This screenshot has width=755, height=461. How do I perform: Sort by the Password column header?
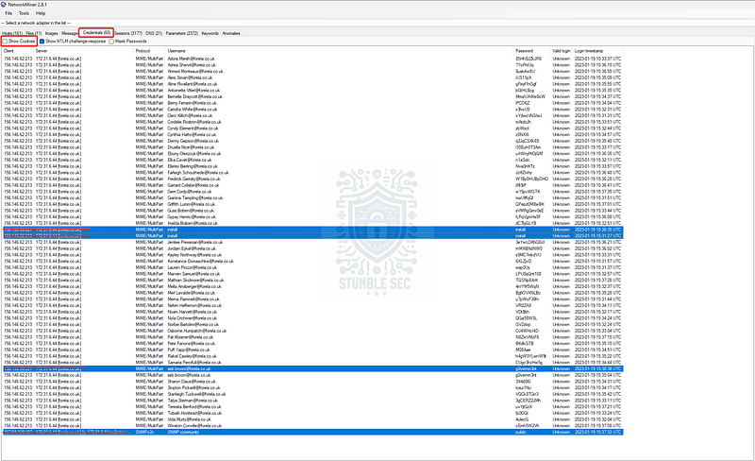(532, 51)
